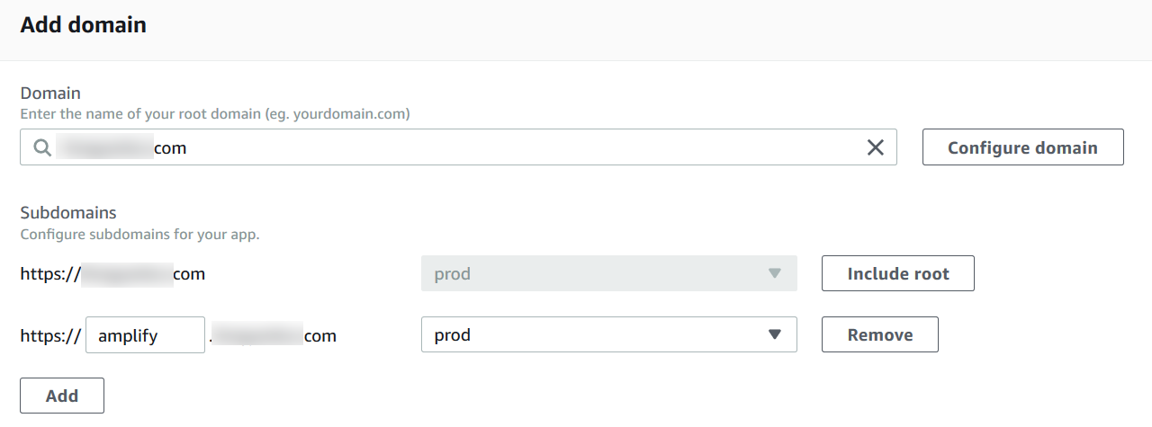Viewport: 1152px width, 427px height.
Task: Click the Include root button
Action: tap(897, 273)
